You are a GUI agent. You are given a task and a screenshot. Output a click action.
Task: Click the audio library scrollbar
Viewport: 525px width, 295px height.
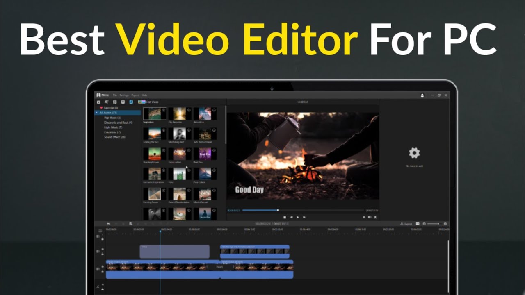[x=225, y=125]
